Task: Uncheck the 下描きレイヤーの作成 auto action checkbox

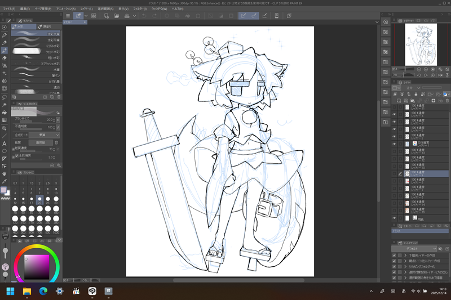Action: coord(394,255)
